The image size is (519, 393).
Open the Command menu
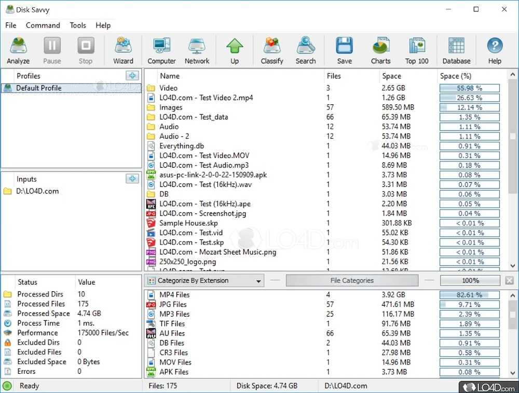tap(43, 25)
